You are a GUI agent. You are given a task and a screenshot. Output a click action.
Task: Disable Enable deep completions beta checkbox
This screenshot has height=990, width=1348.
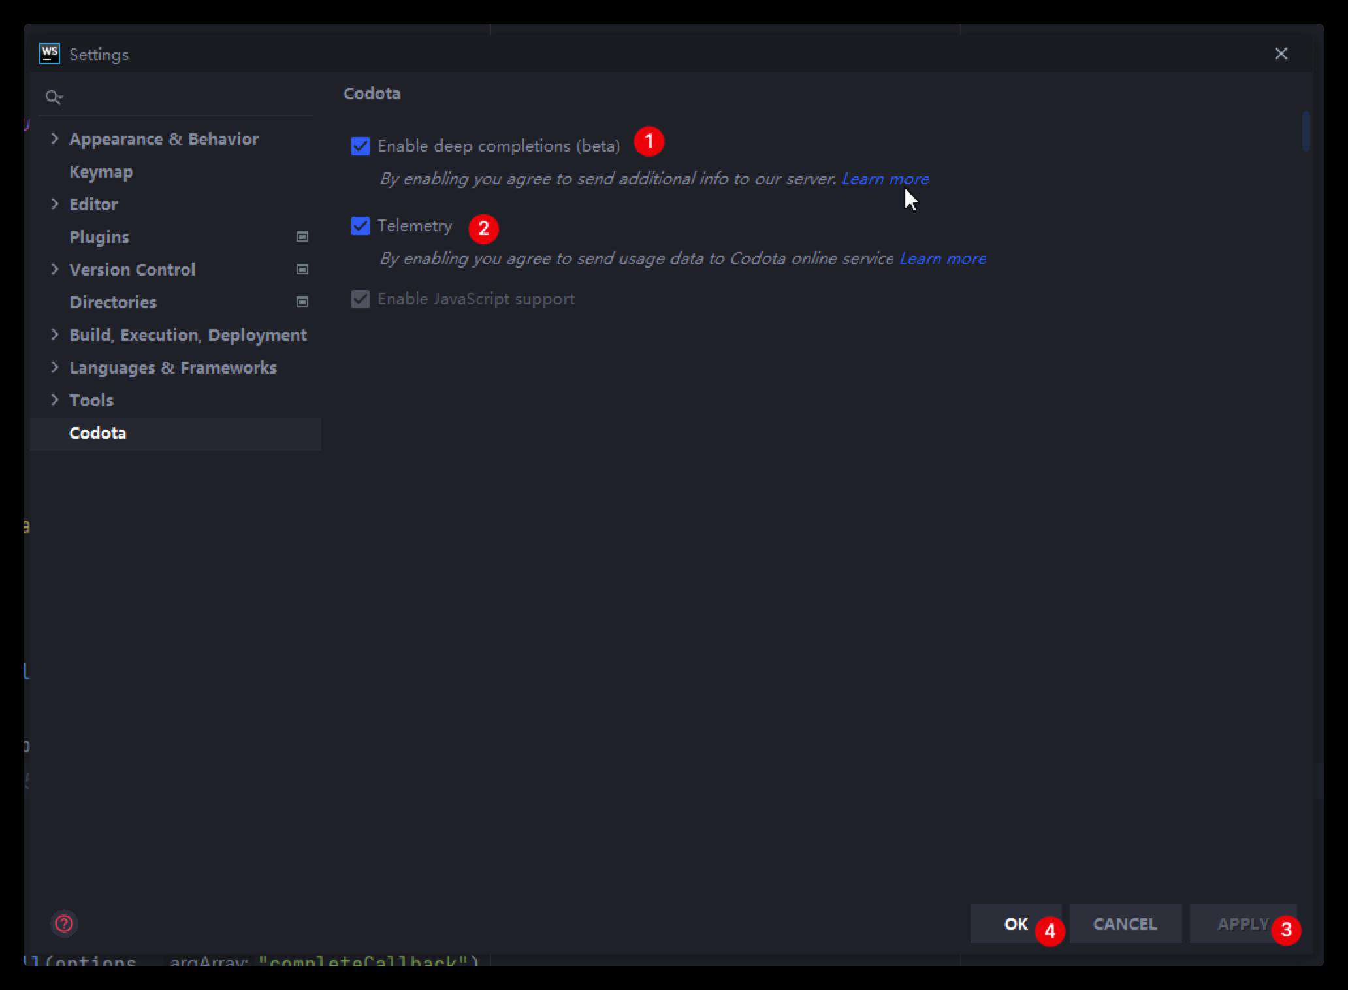(361, 146)
